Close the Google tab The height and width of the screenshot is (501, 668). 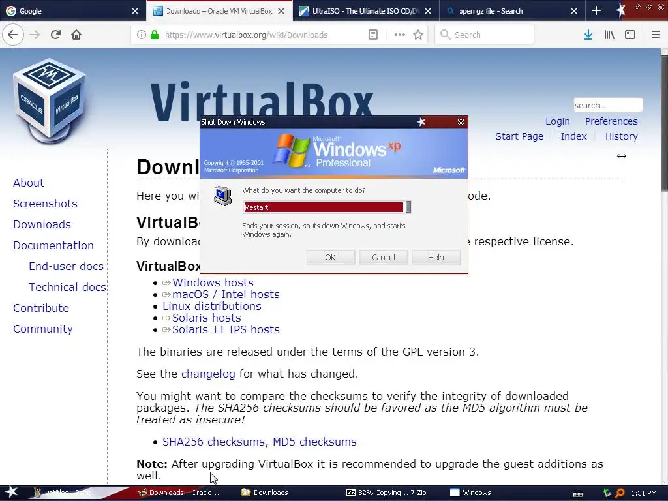click(x=134, y=11)
